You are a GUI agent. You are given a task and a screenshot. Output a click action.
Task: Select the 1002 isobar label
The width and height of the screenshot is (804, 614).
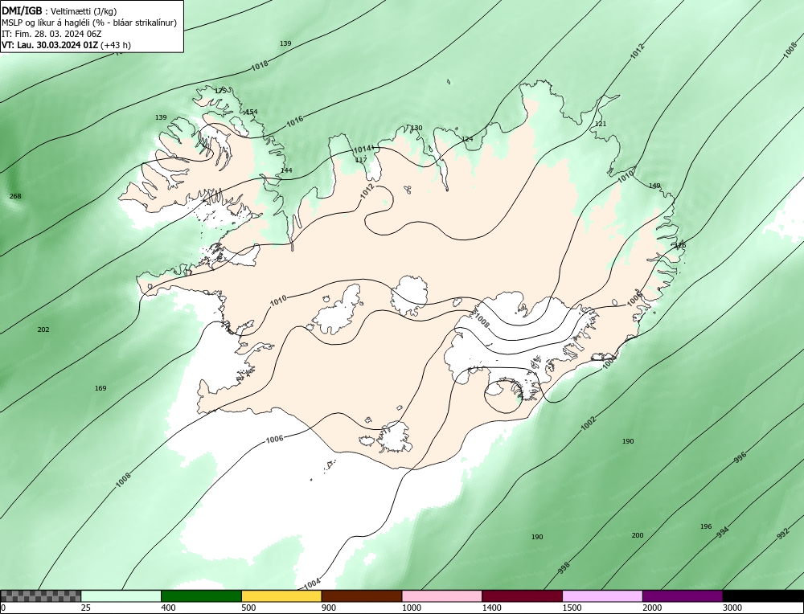(589, 423)
